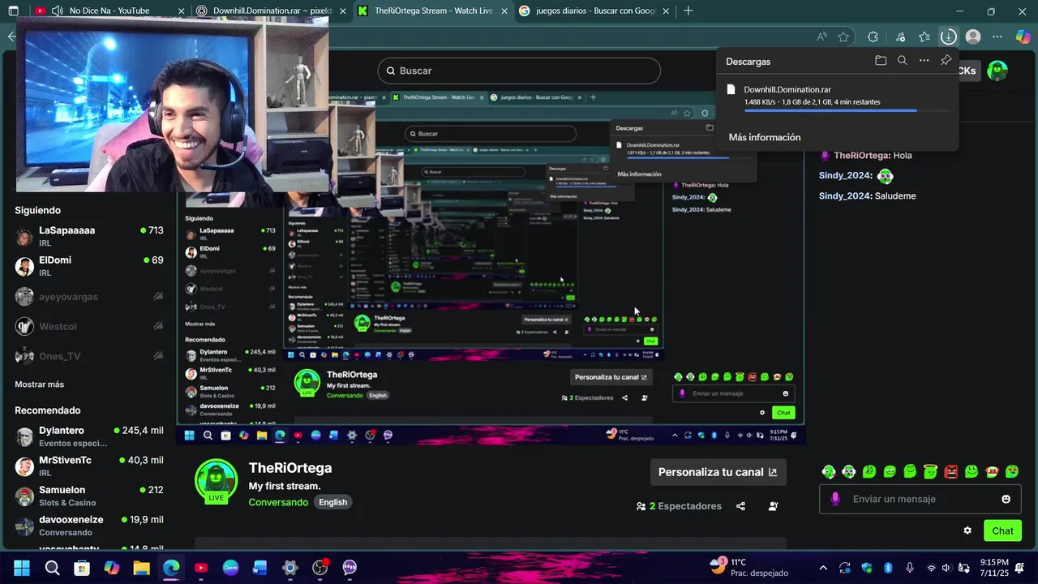Open YouTube app in taskbar
The width and height of the screenshot is (1038, 584).
(x=201, y=568)
